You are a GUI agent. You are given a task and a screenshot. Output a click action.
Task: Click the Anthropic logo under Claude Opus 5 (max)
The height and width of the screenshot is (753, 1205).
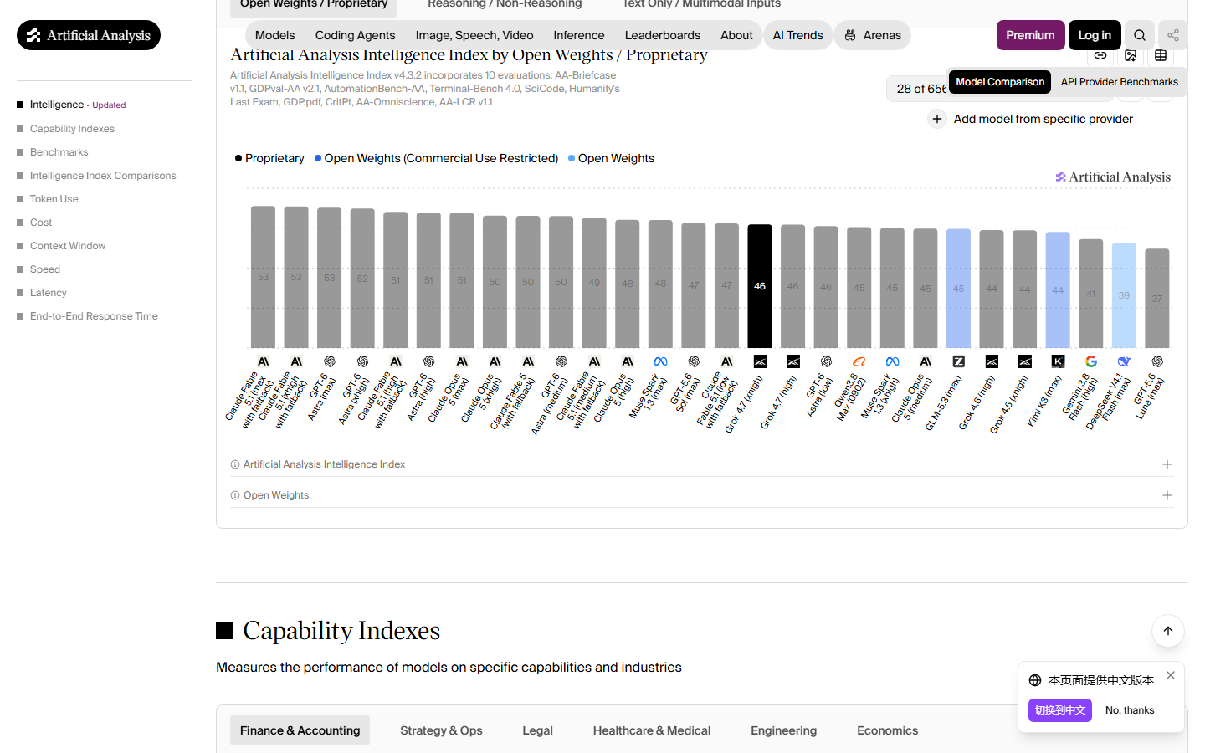(x=462, y=361)
